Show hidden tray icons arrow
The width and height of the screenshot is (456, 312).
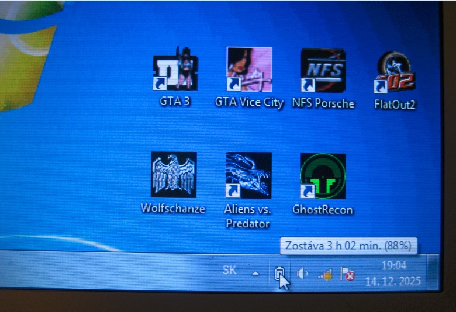(255, 273)
